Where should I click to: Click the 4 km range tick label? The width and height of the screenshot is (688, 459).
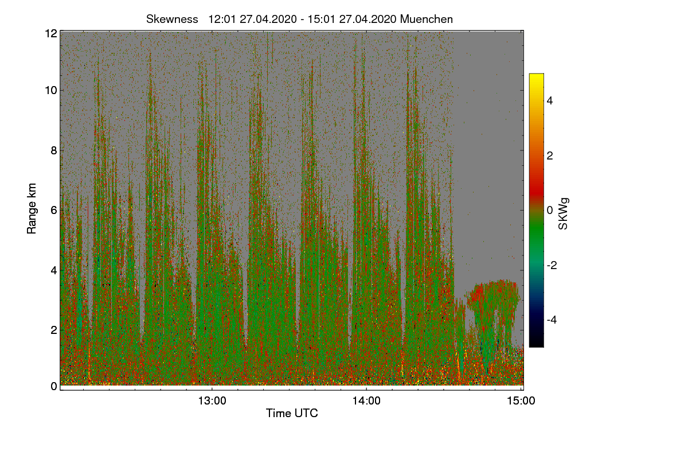[x=54, y=270]
